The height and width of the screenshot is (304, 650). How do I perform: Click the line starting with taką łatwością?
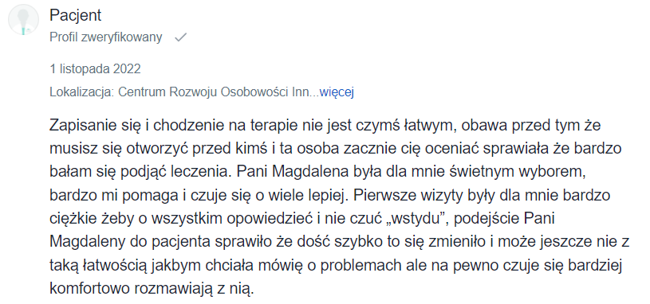coord(337,265)
